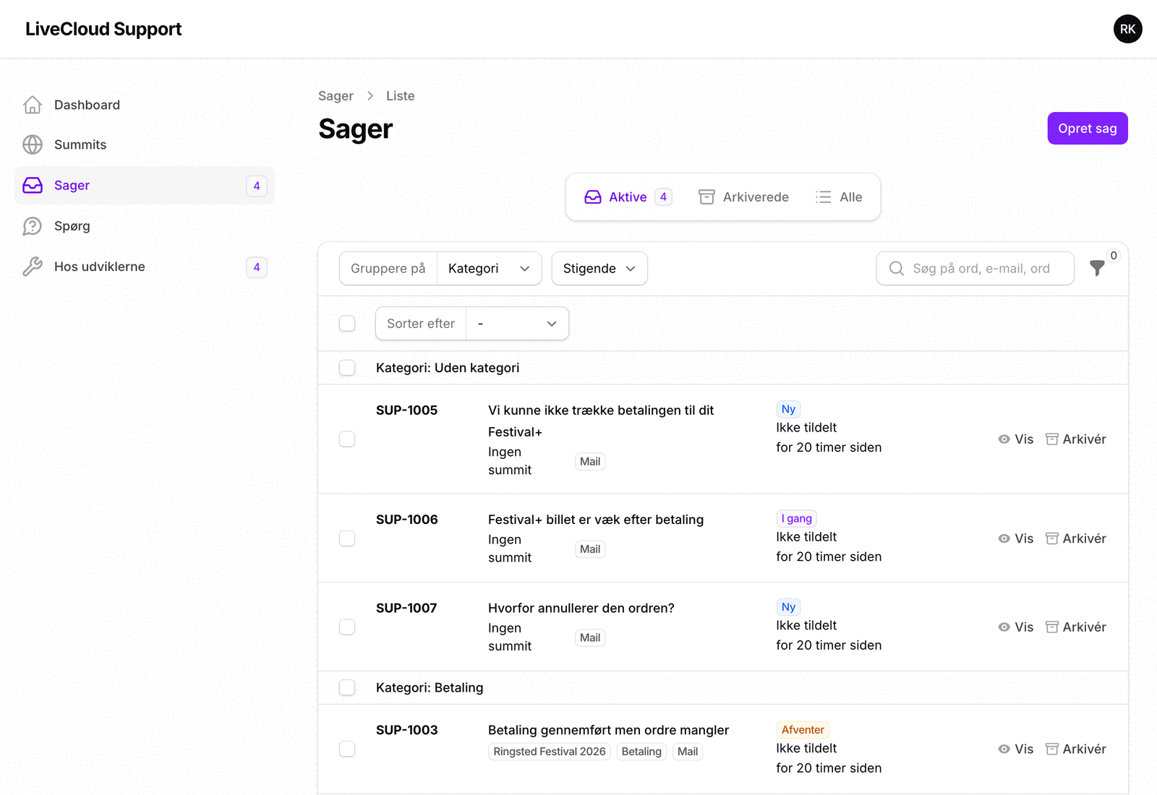Click Arkivér for SUP-1006
Viewport: 1157px width, 795px height.
click(x=1076, y=538)
